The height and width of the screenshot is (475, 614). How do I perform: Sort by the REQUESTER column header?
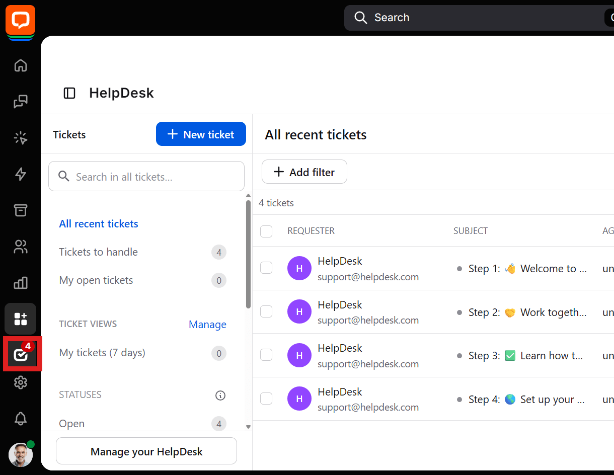311,231
